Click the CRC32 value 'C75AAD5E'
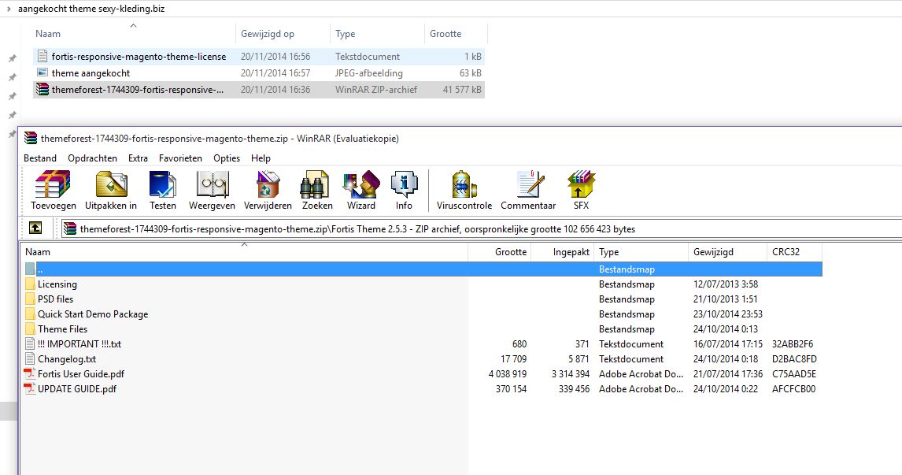The height and width of the screenshot is (475, 902). click(794, 373)
